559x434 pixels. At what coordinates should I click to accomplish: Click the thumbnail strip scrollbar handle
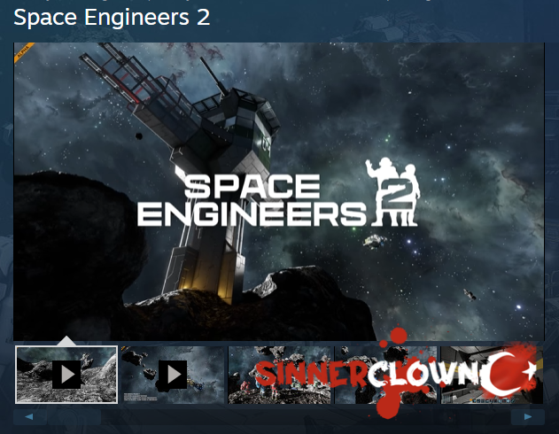click(74, 416)
